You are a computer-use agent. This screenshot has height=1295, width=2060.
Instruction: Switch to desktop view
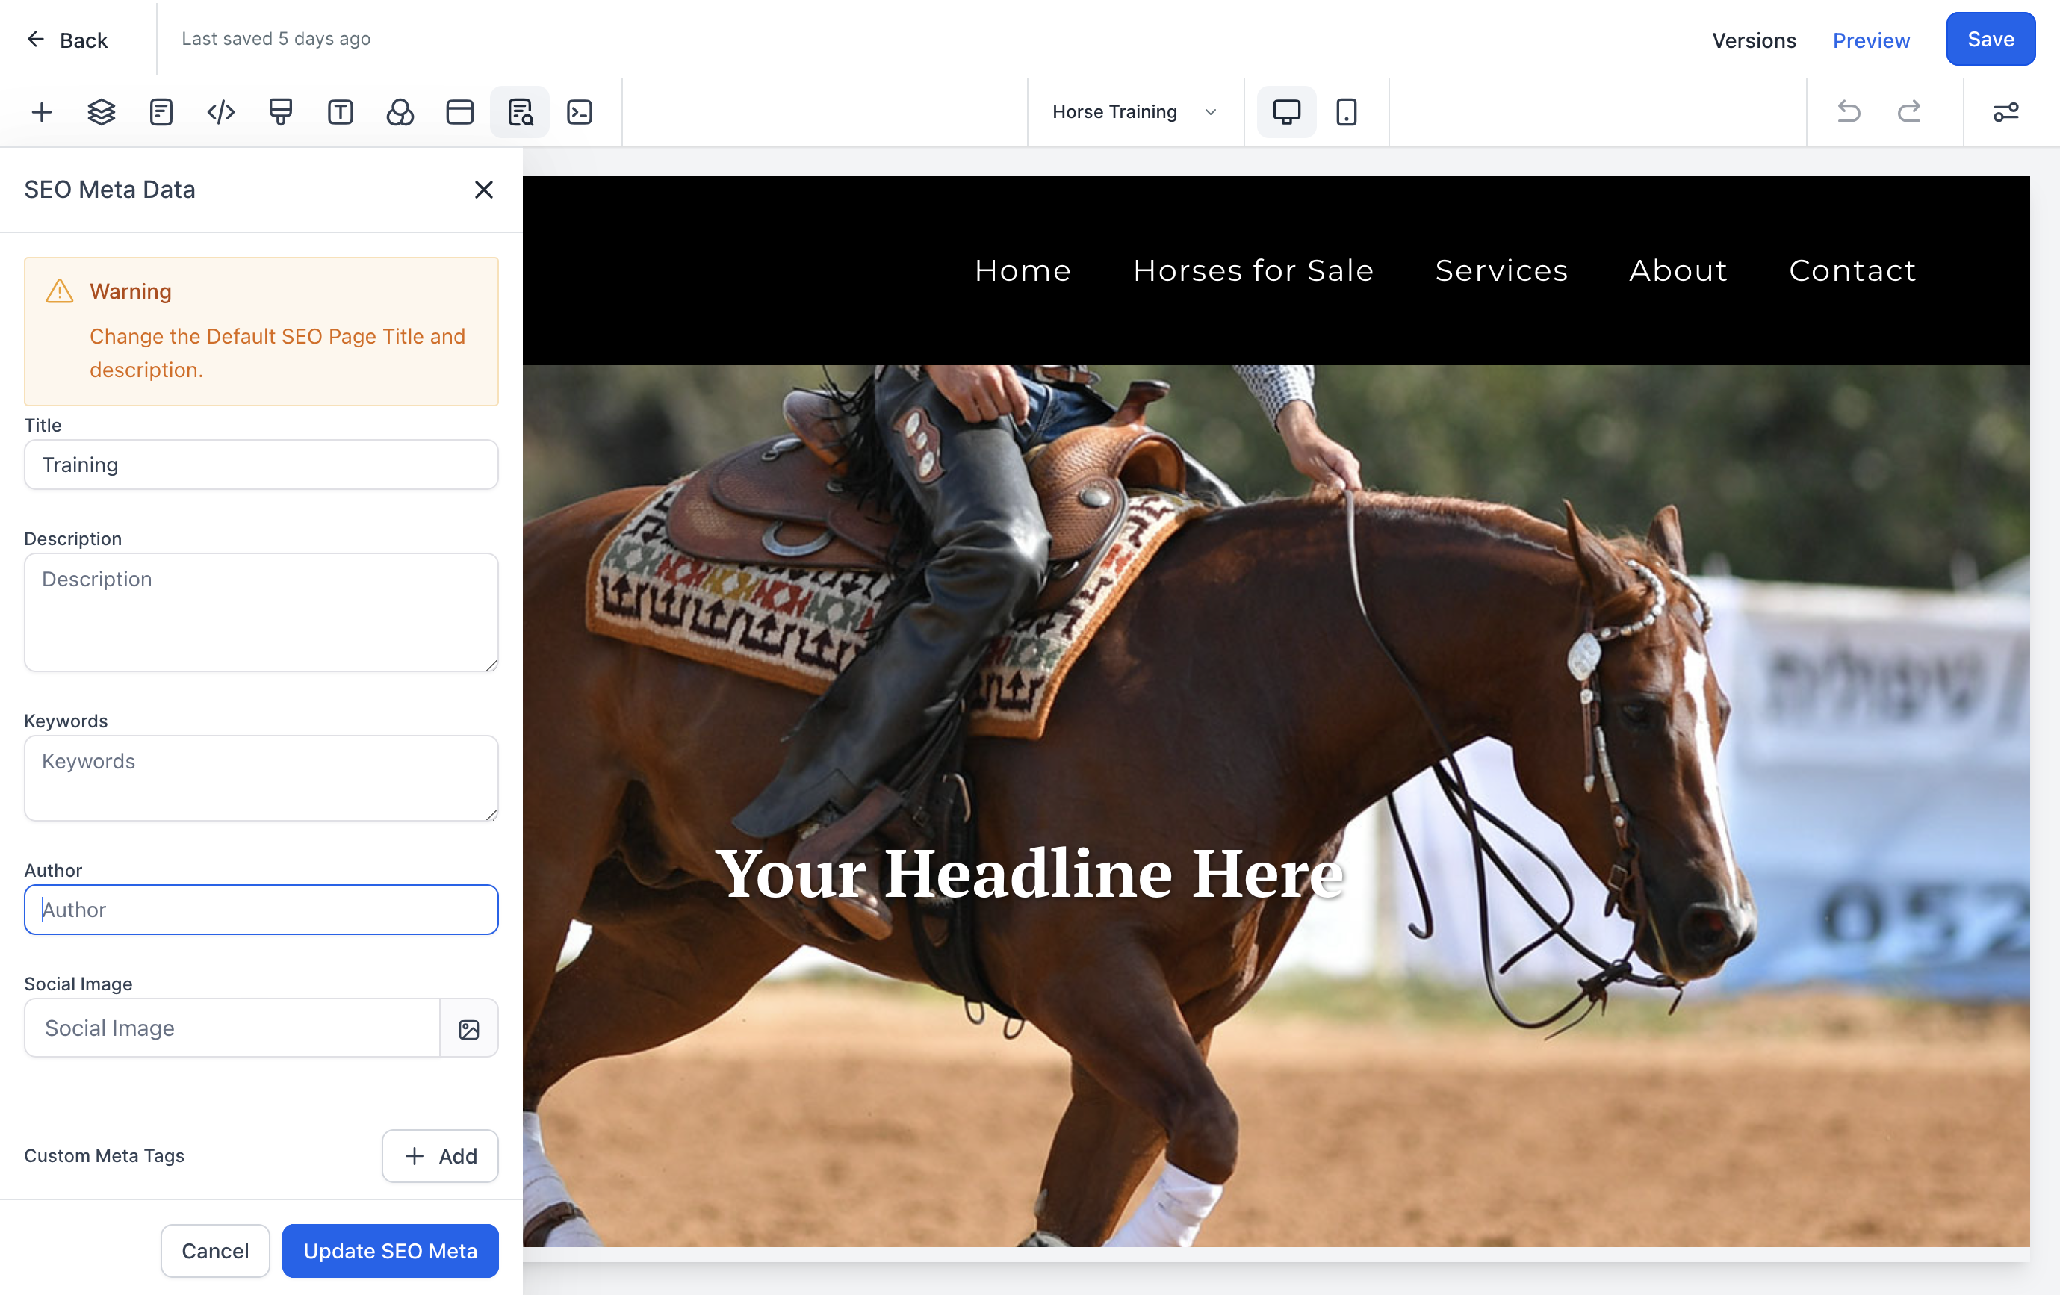[1287, 112]
